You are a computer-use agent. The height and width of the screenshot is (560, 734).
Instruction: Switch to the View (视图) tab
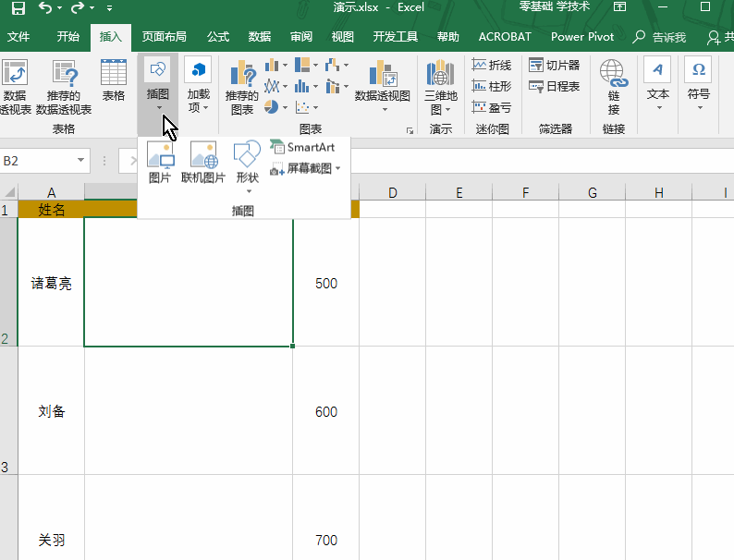pyautogui.click(x=343, y=37)
